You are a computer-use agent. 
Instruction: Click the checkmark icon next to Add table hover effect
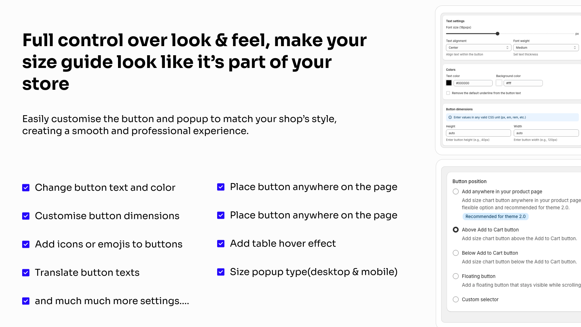coord(221,244)
